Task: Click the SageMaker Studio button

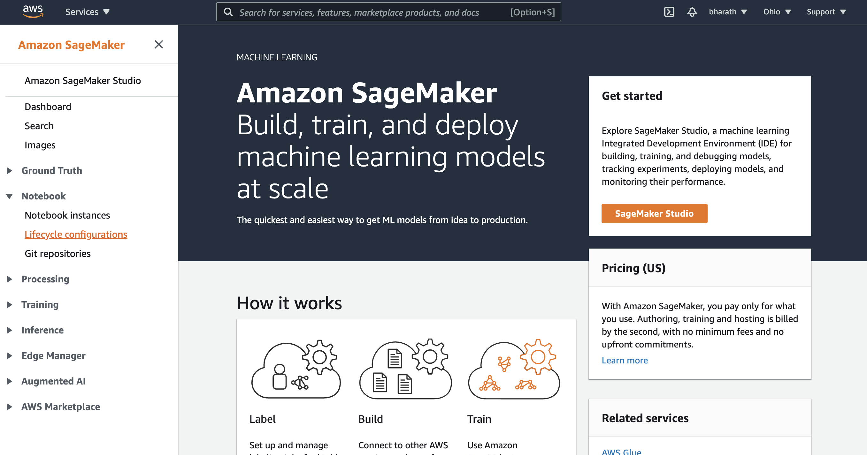Action: tap(654, 213)
